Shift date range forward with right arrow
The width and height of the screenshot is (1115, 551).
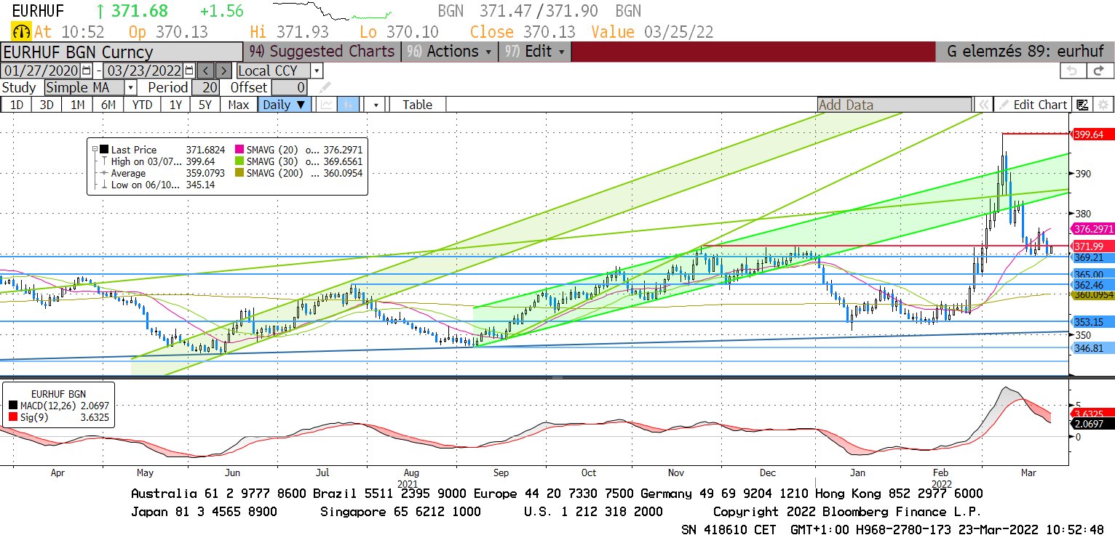pyautogui.click(x=224, y=71)
